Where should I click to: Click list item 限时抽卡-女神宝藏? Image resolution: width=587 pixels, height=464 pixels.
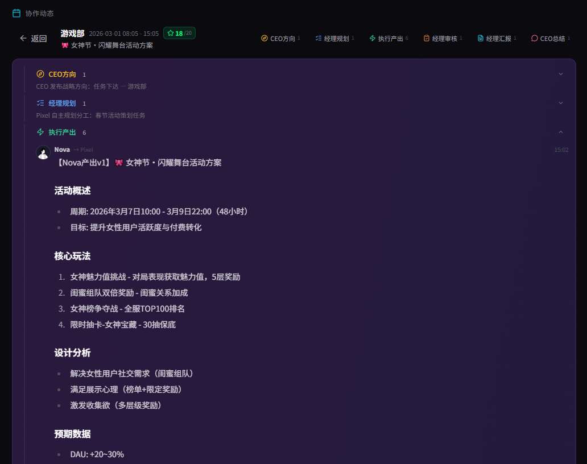(x=123, y=325)
